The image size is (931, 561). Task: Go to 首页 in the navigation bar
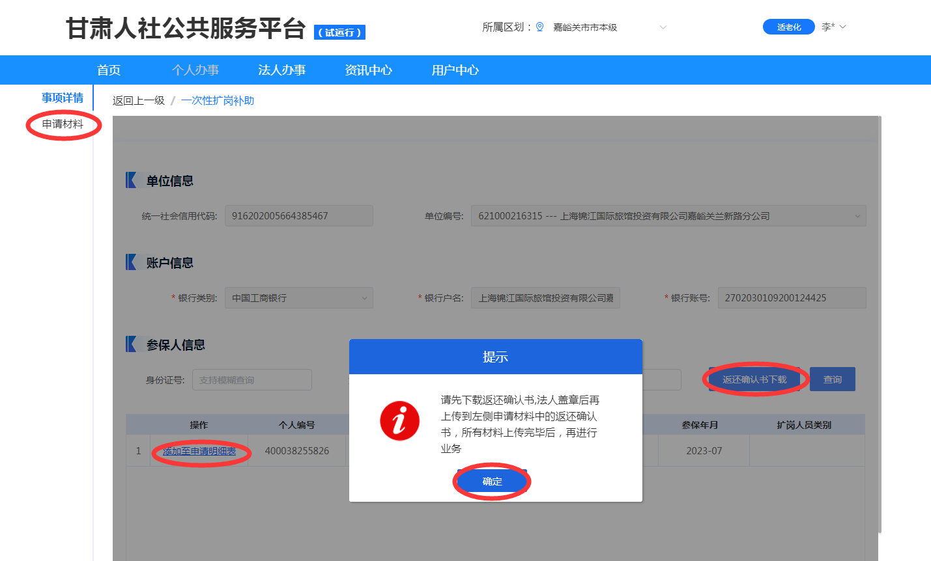(109, 70)
